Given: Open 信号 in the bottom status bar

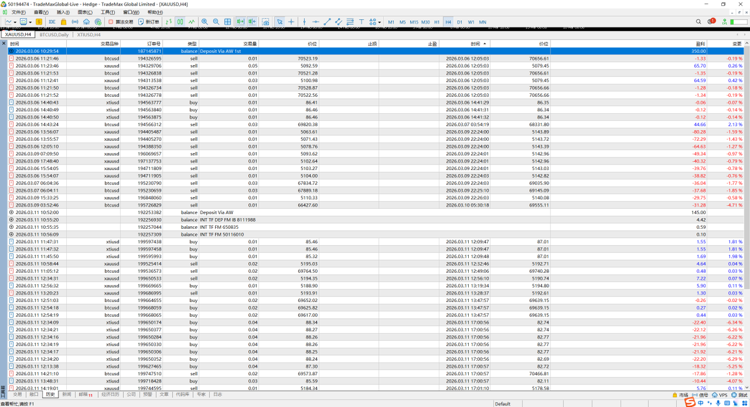Looking at the screenshot, I should (x=701, y=395).
